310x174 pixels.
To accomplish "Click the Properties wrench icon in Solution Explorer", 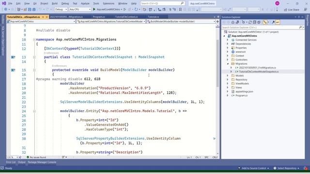I will pos(273,22).
